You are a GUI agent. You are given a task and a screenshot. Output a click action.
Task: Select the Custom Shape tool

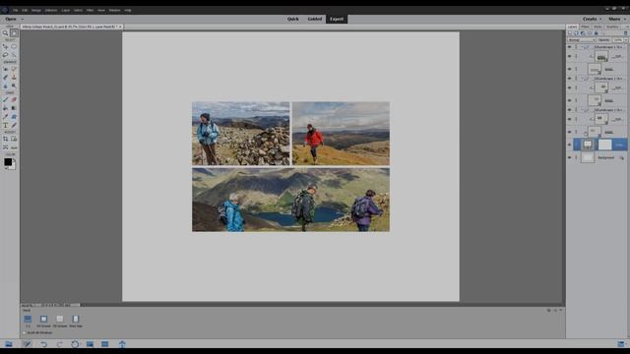point(14,117)
